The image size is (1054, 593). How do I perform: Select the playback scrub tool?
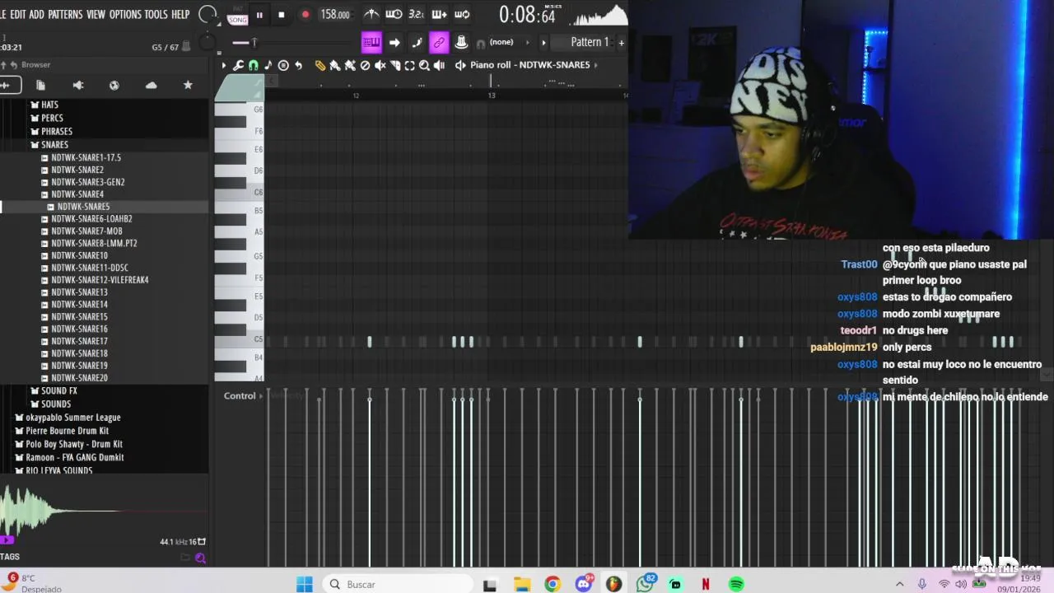click(x=439, y=65)
